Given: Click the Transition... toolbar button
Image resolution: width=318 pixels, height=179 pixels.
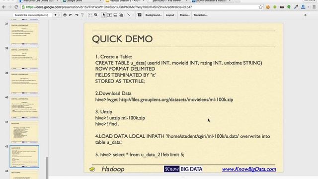Looking at the screenshot, I should click(x=200, y=15).
